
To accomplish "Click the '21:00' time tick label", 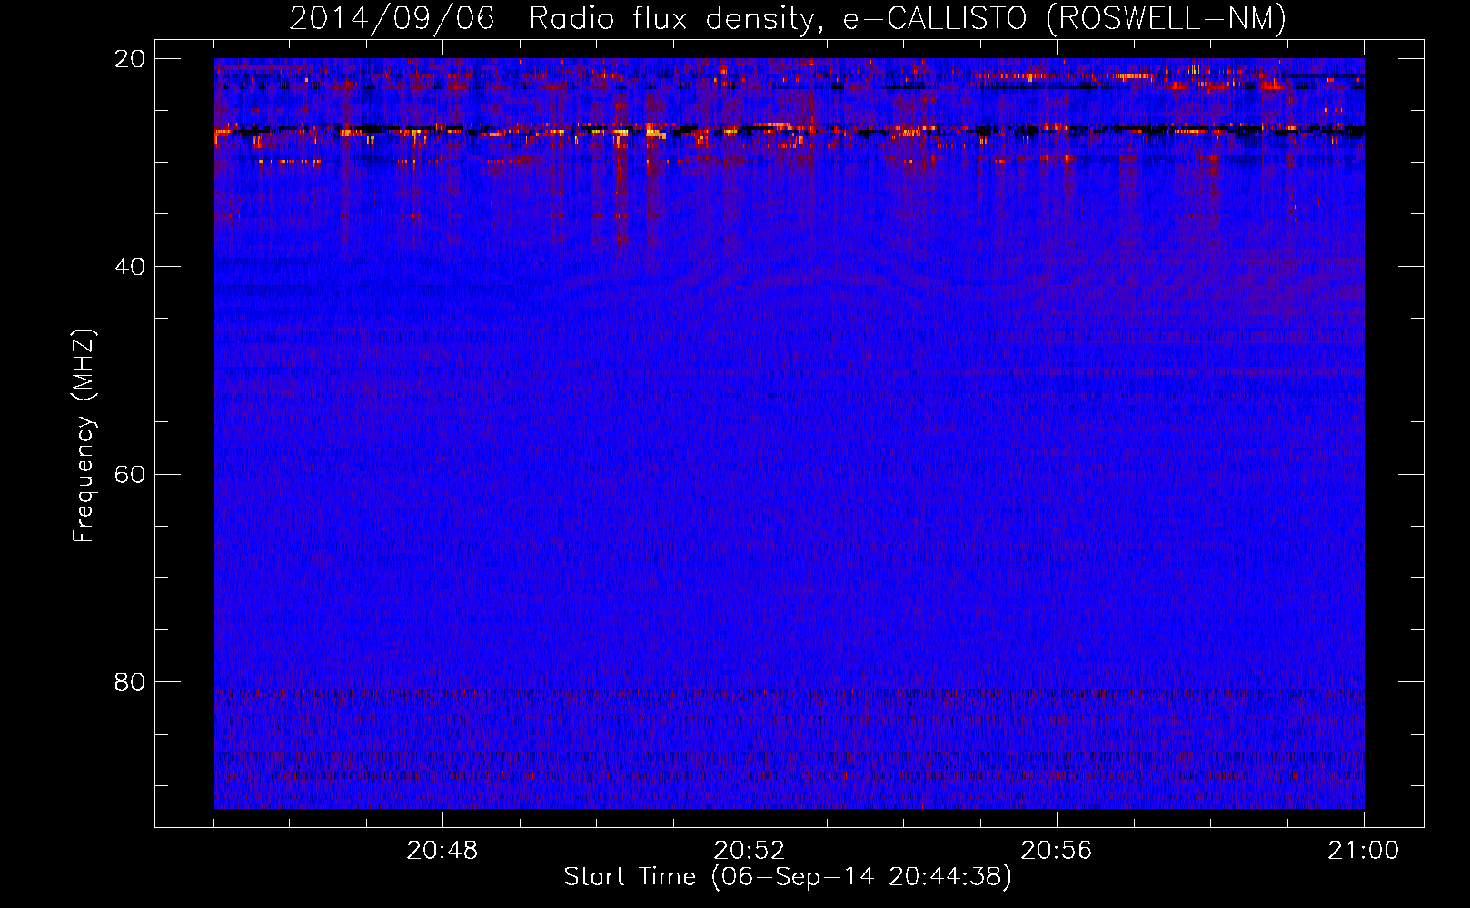I will [1364, 851].
